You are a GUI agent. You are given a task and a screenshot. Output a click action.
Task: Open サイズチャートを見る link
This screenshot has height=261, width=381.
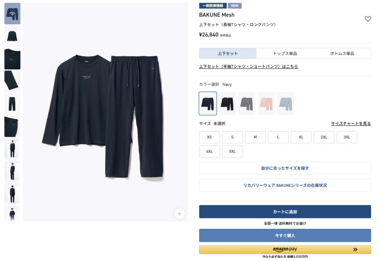351,123
